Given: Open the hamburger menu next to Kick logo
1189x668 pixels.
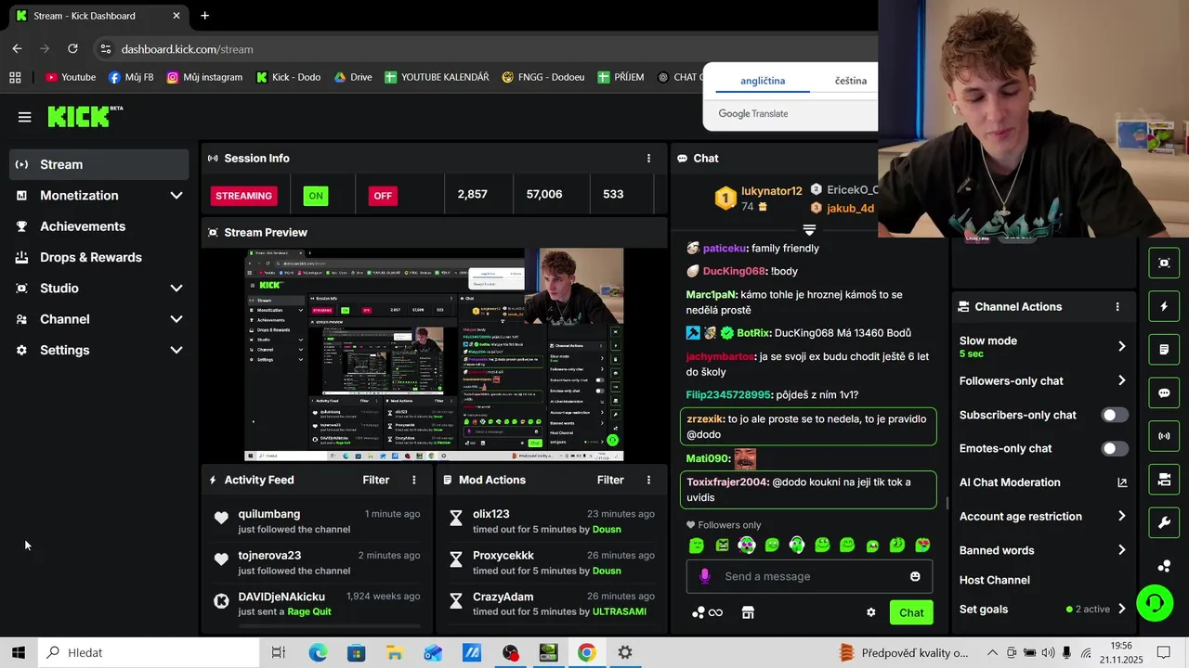Looking at the screenshot, I should click(x=24, y=117).
